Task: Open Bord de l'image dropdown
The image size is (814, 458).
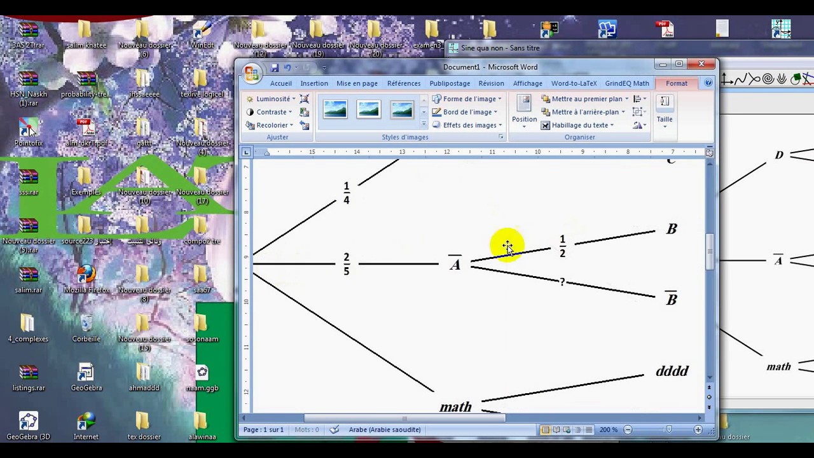Action: point(466,112)
